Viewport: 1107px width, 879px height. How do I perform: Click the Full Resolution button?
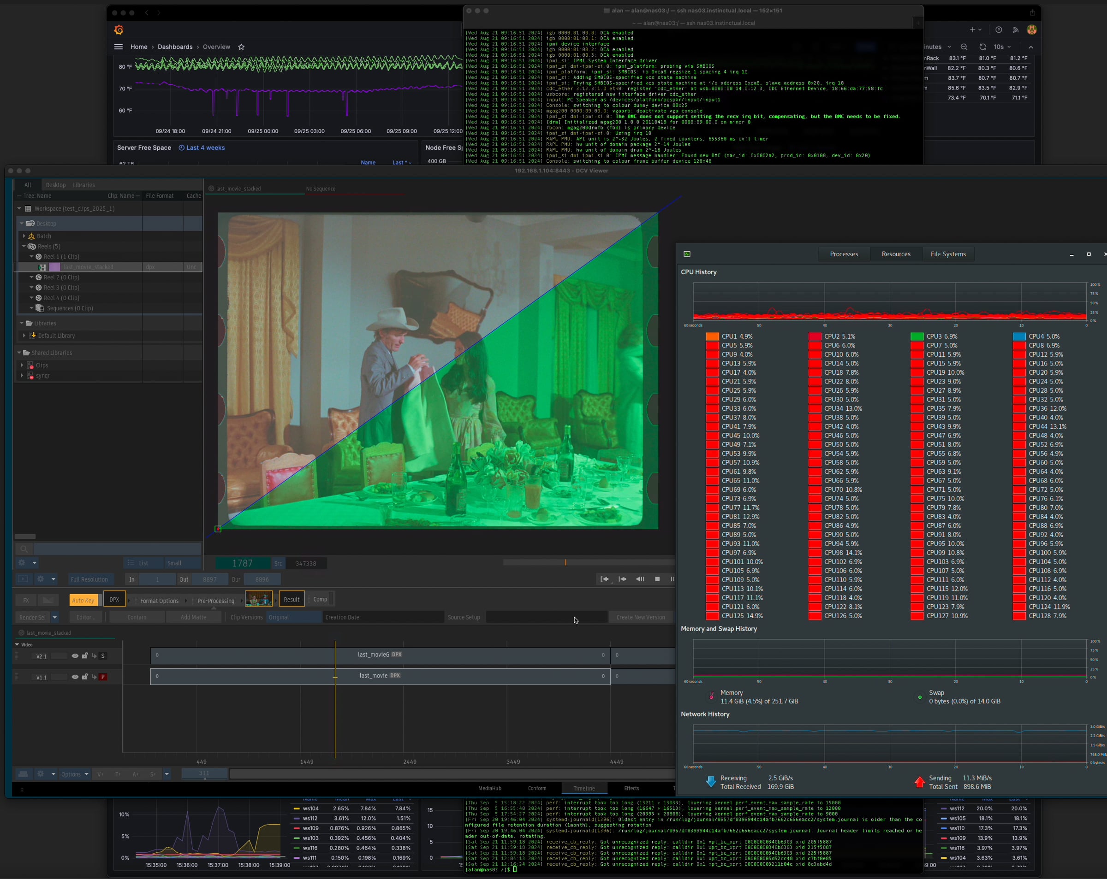coord(89,579)
